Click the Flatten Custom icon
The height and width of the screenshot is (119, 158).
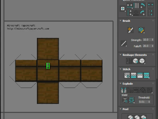point(150,90)
